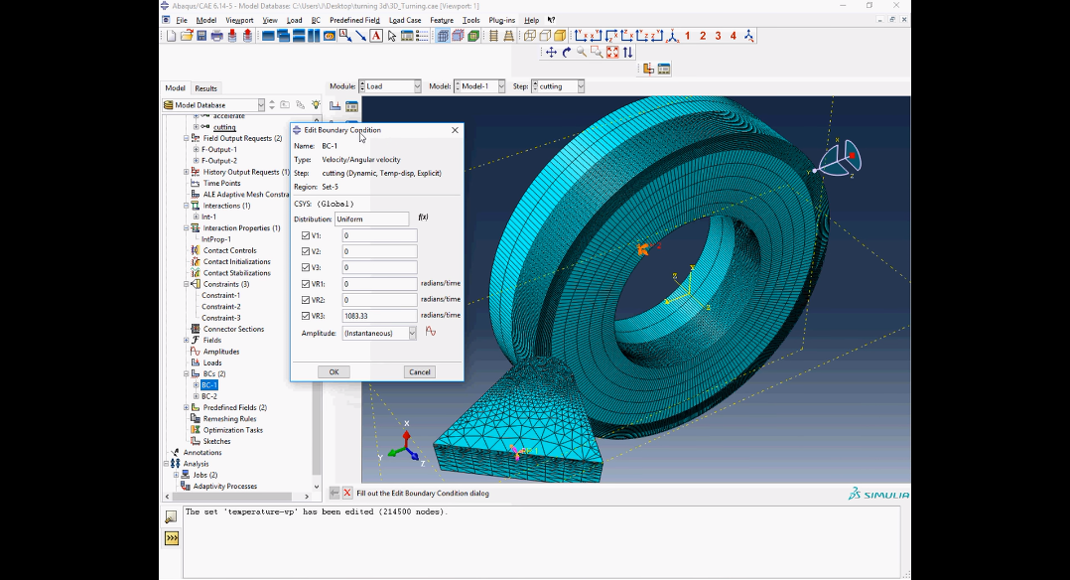Select the Pan View tool

tap(551, 52)
